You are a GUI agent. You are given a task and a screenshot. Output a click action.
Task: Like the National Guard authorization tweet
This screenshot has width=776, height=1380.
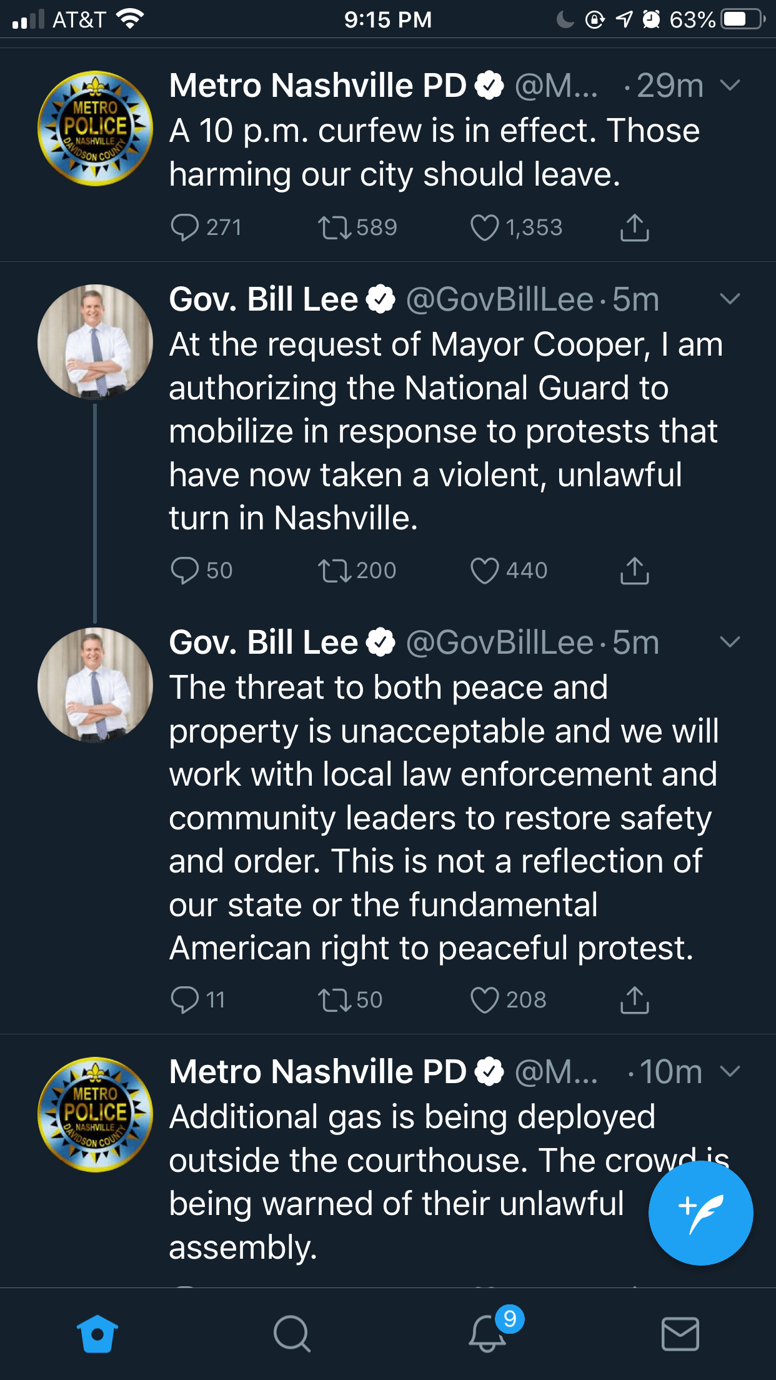tap(485, 571)
